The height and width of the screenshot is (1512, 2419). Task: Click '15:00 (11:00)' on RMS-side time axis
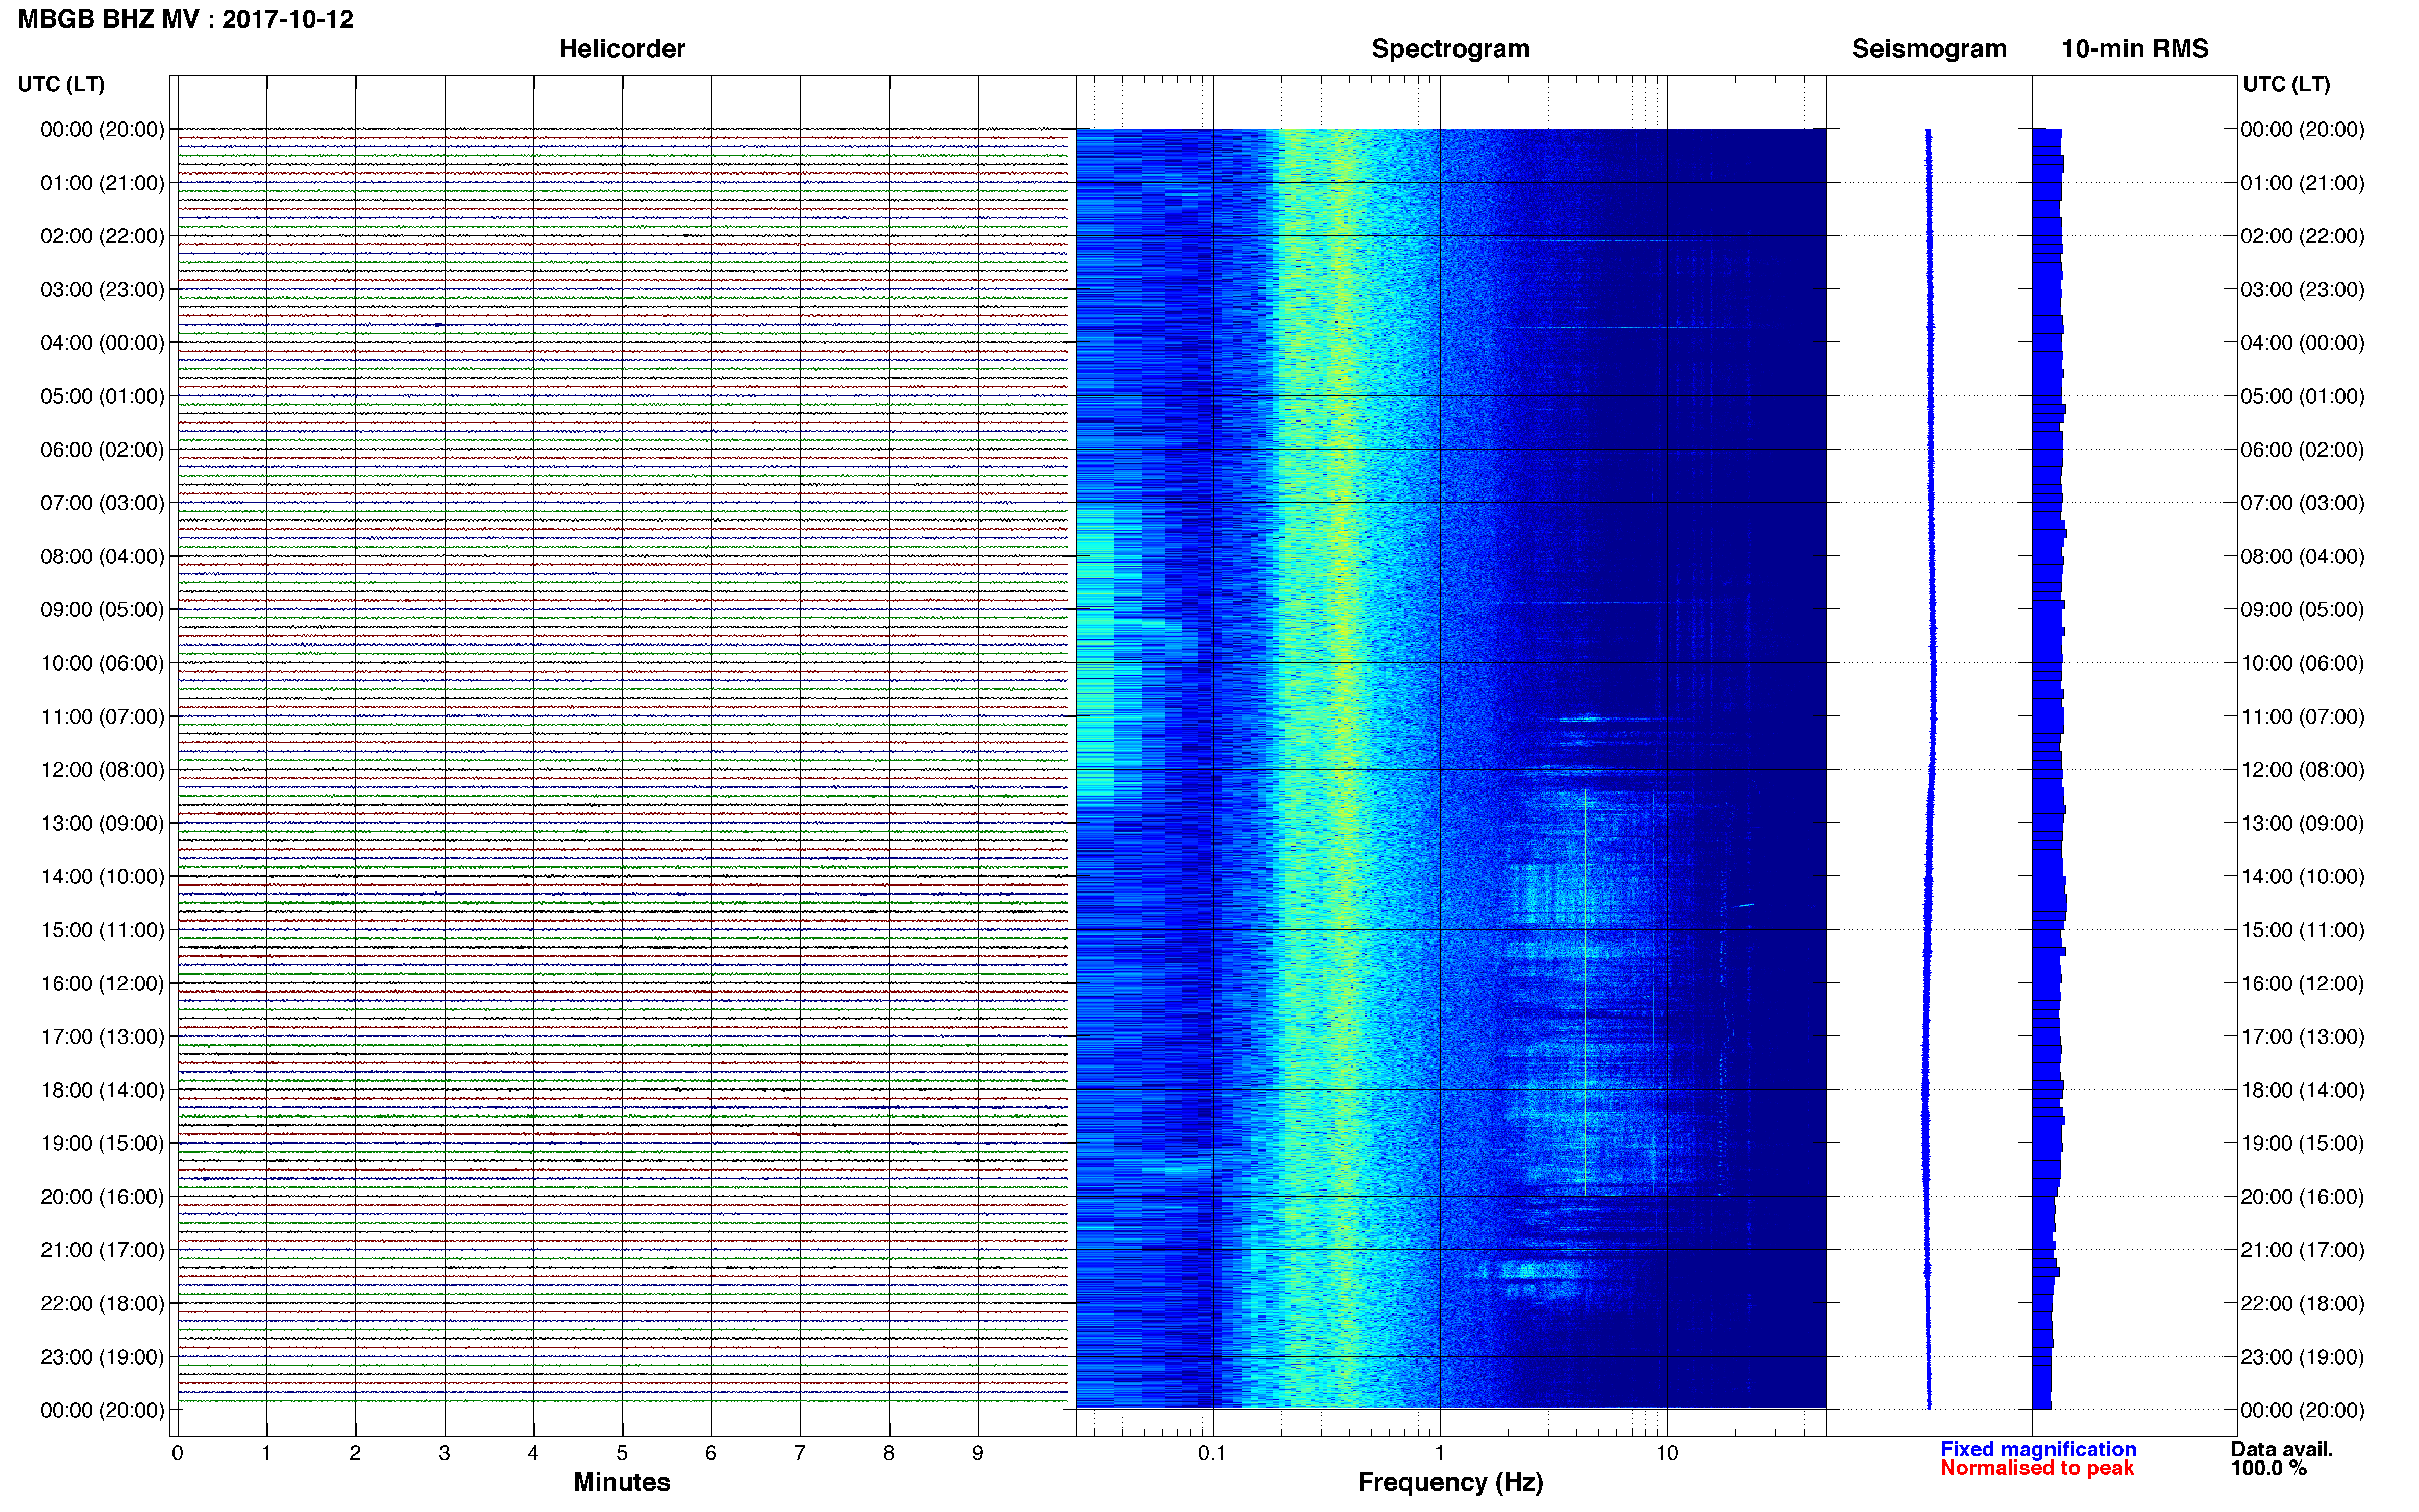[2302, 930]
